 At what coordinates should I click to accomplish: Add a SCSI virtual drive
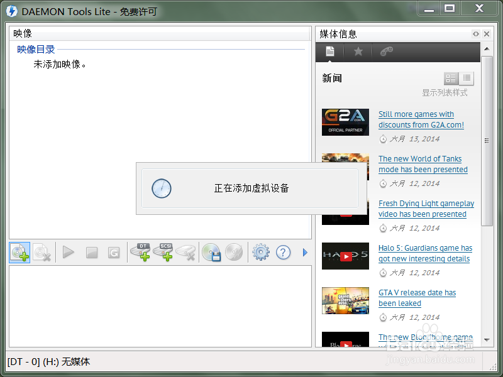point(163,253)
